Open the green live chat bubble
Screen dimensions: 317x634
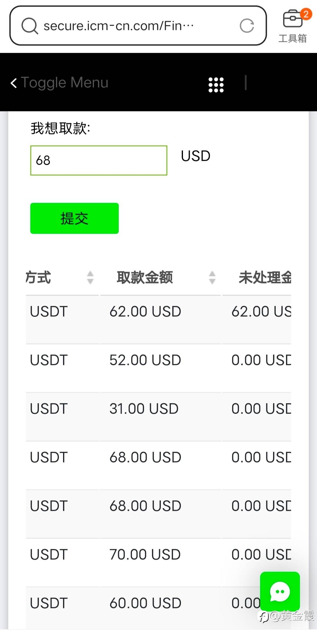coord(280,591)
